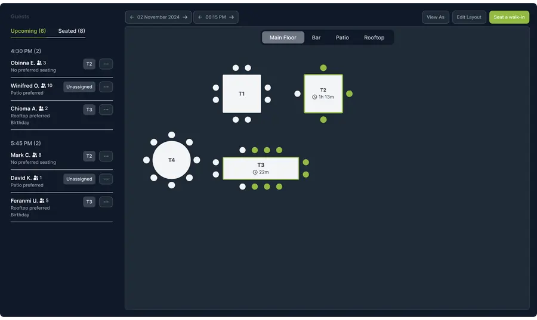
Task: Click the View As button
Action: point(436,17)
